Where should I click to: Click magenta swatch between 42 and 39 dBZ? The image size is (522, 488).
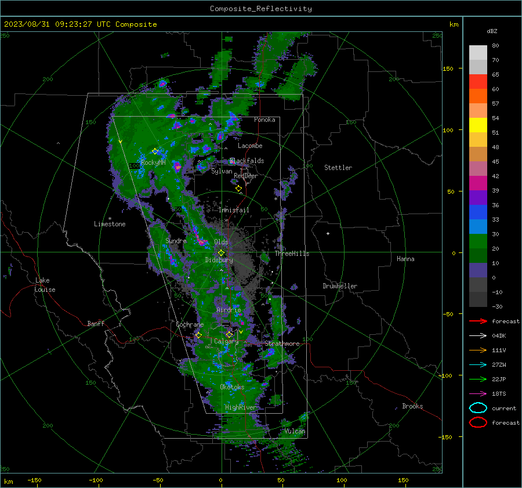tap(478, 183)
